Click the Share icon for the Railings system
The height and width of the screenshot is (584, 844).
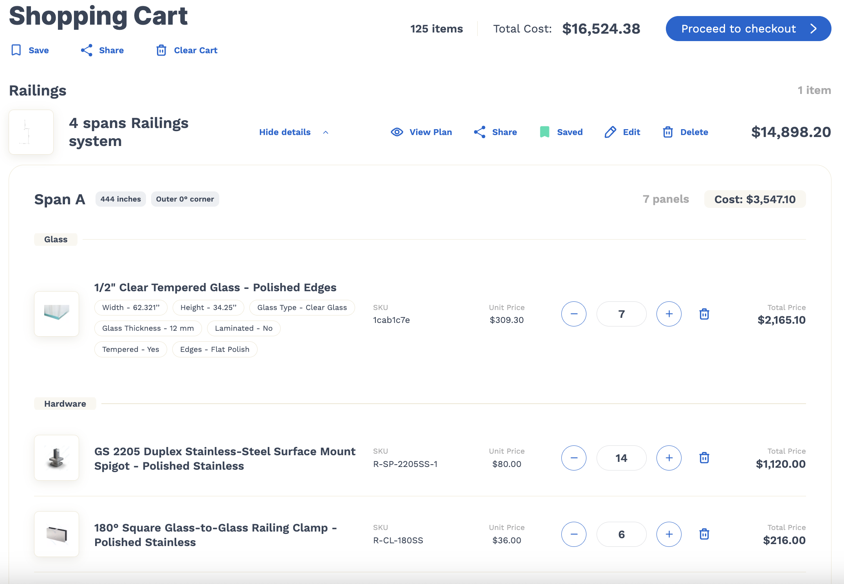tap(480, 132)
